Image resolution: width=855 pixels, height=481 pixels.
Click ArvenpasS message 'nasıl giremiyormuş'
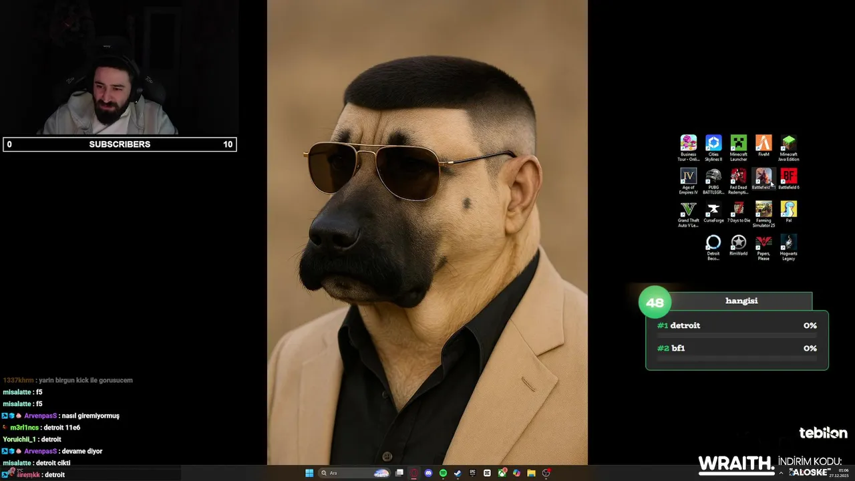tap(90, 416)
